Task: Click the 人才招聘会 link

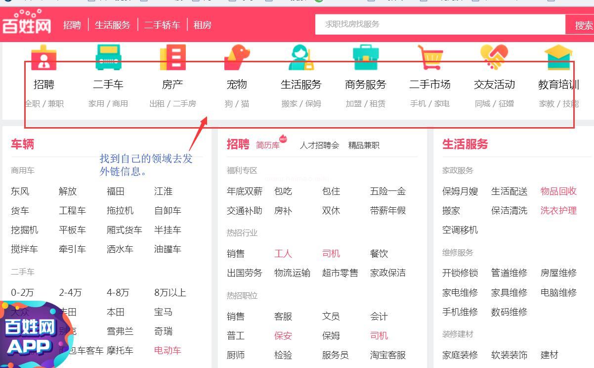Action: pyautogui.click(x=319, y=145)
